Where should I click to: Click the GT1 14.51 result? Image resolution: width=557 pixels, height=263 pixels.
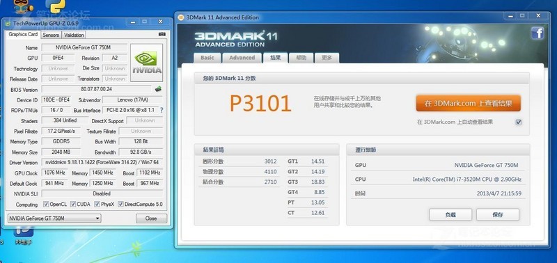(317, 161)
